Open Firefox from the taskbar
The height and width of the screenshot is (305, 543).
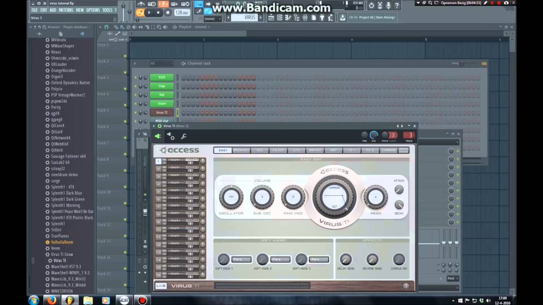pos(52,300)
